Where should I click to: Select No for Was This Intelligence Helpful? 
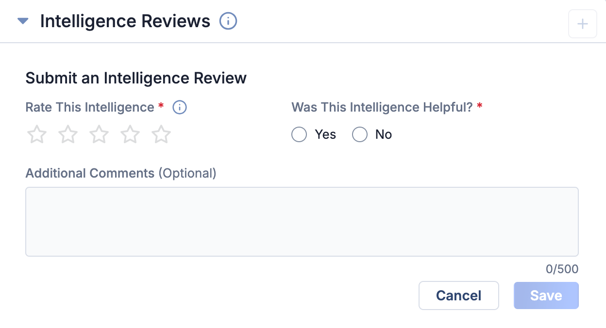pos(360,134)
